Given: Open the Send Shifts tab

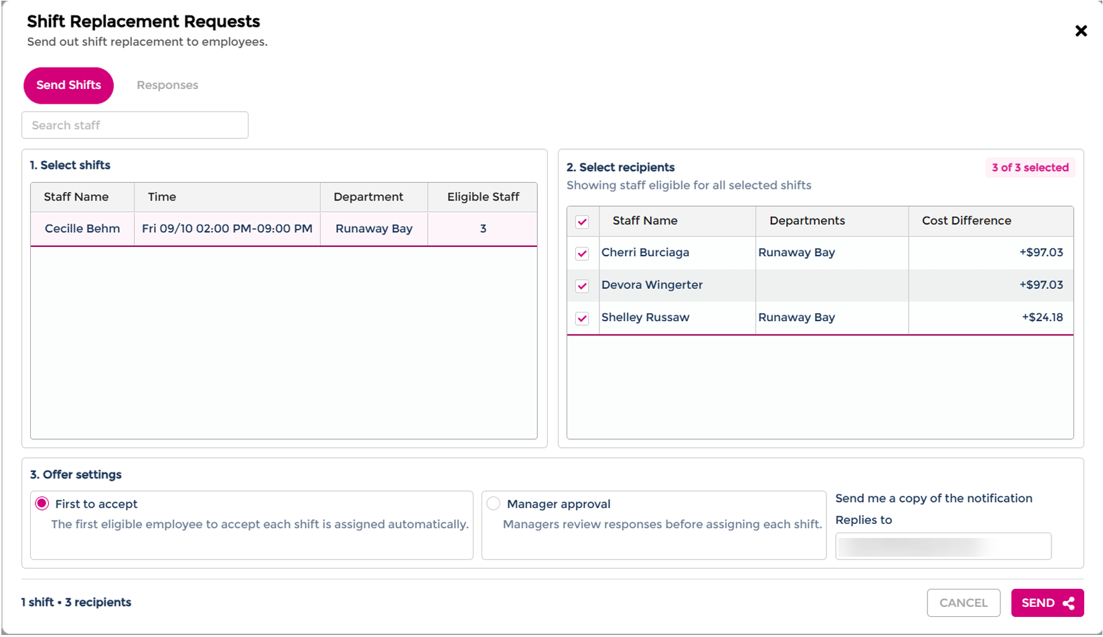Looking at the screenshot, I should pyautogui.click(x=68, y=85).
